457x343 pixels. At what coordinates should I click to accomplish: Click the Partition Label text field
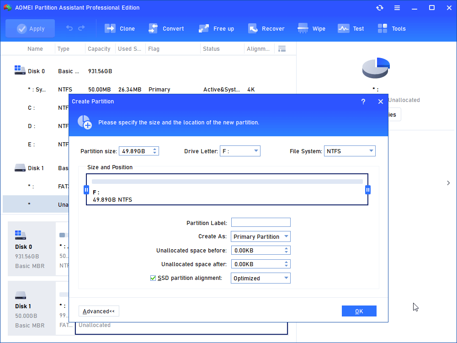(260, 223)
